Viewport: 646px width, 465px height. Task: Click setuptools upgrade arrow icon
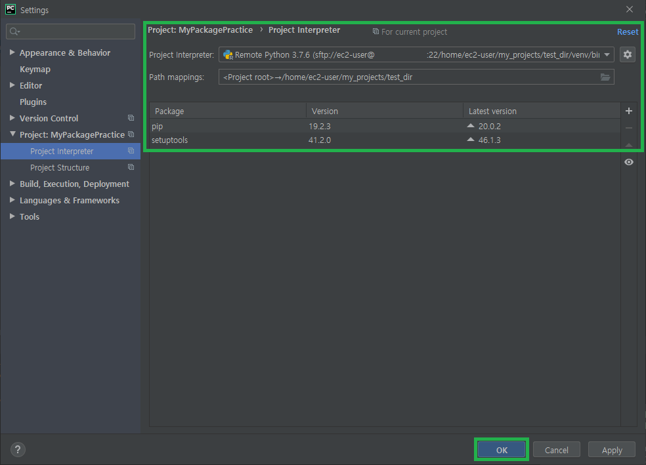coord(471,140)
